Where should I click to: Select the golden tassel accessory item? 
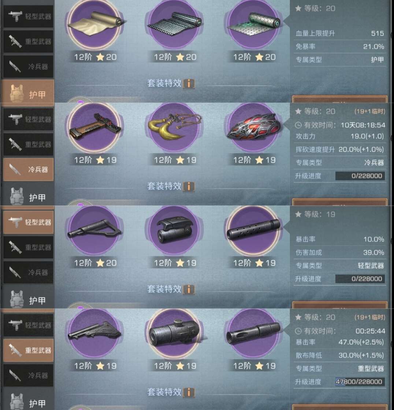coord(174,127)
